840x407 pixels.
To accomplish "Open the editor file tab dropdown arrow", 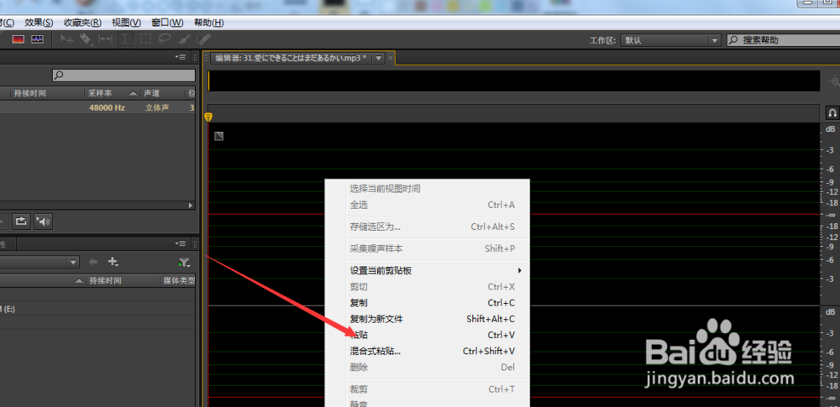I will pos(378,58).
